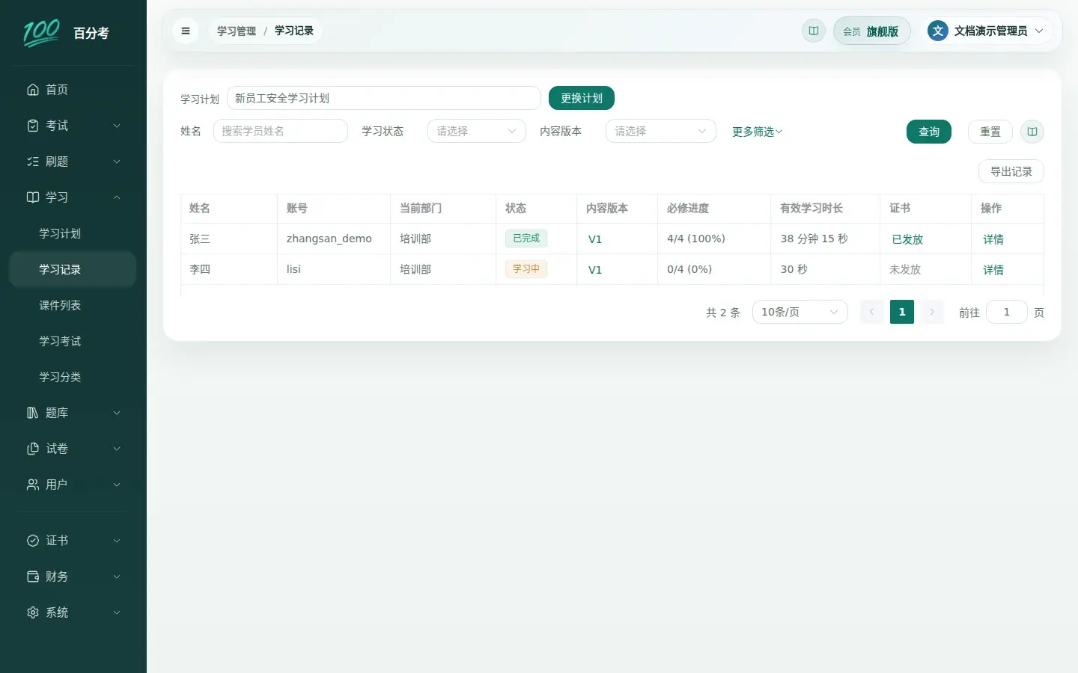This screenshot has width=1078, height=673.
Task: Click the 文 user avatar icon
Action: [x=938, y=31]
